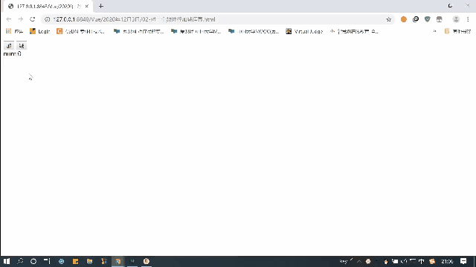Screen dimensions: 476x267
Task: Open the overlapping circles extension icon
Action: (416, 19)
